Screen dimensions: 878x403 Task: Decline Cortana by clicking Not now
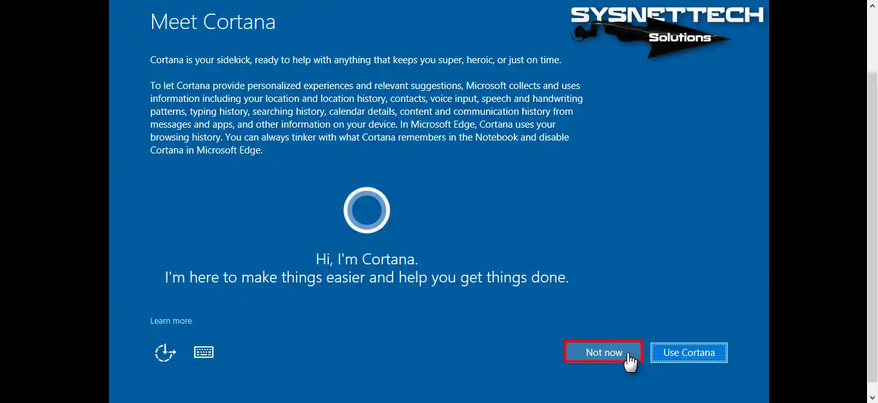click(x=603, y=352)
